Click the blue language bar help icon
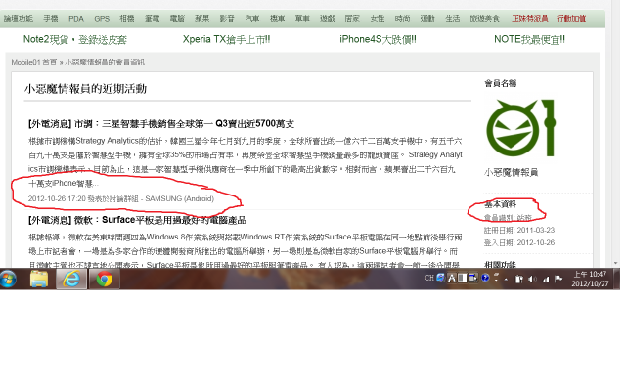626x391 pixels. [485, 278]
